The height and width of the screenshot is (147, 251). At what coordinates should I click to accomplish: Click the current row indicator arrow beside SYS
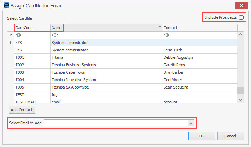(x=11, y=43)
